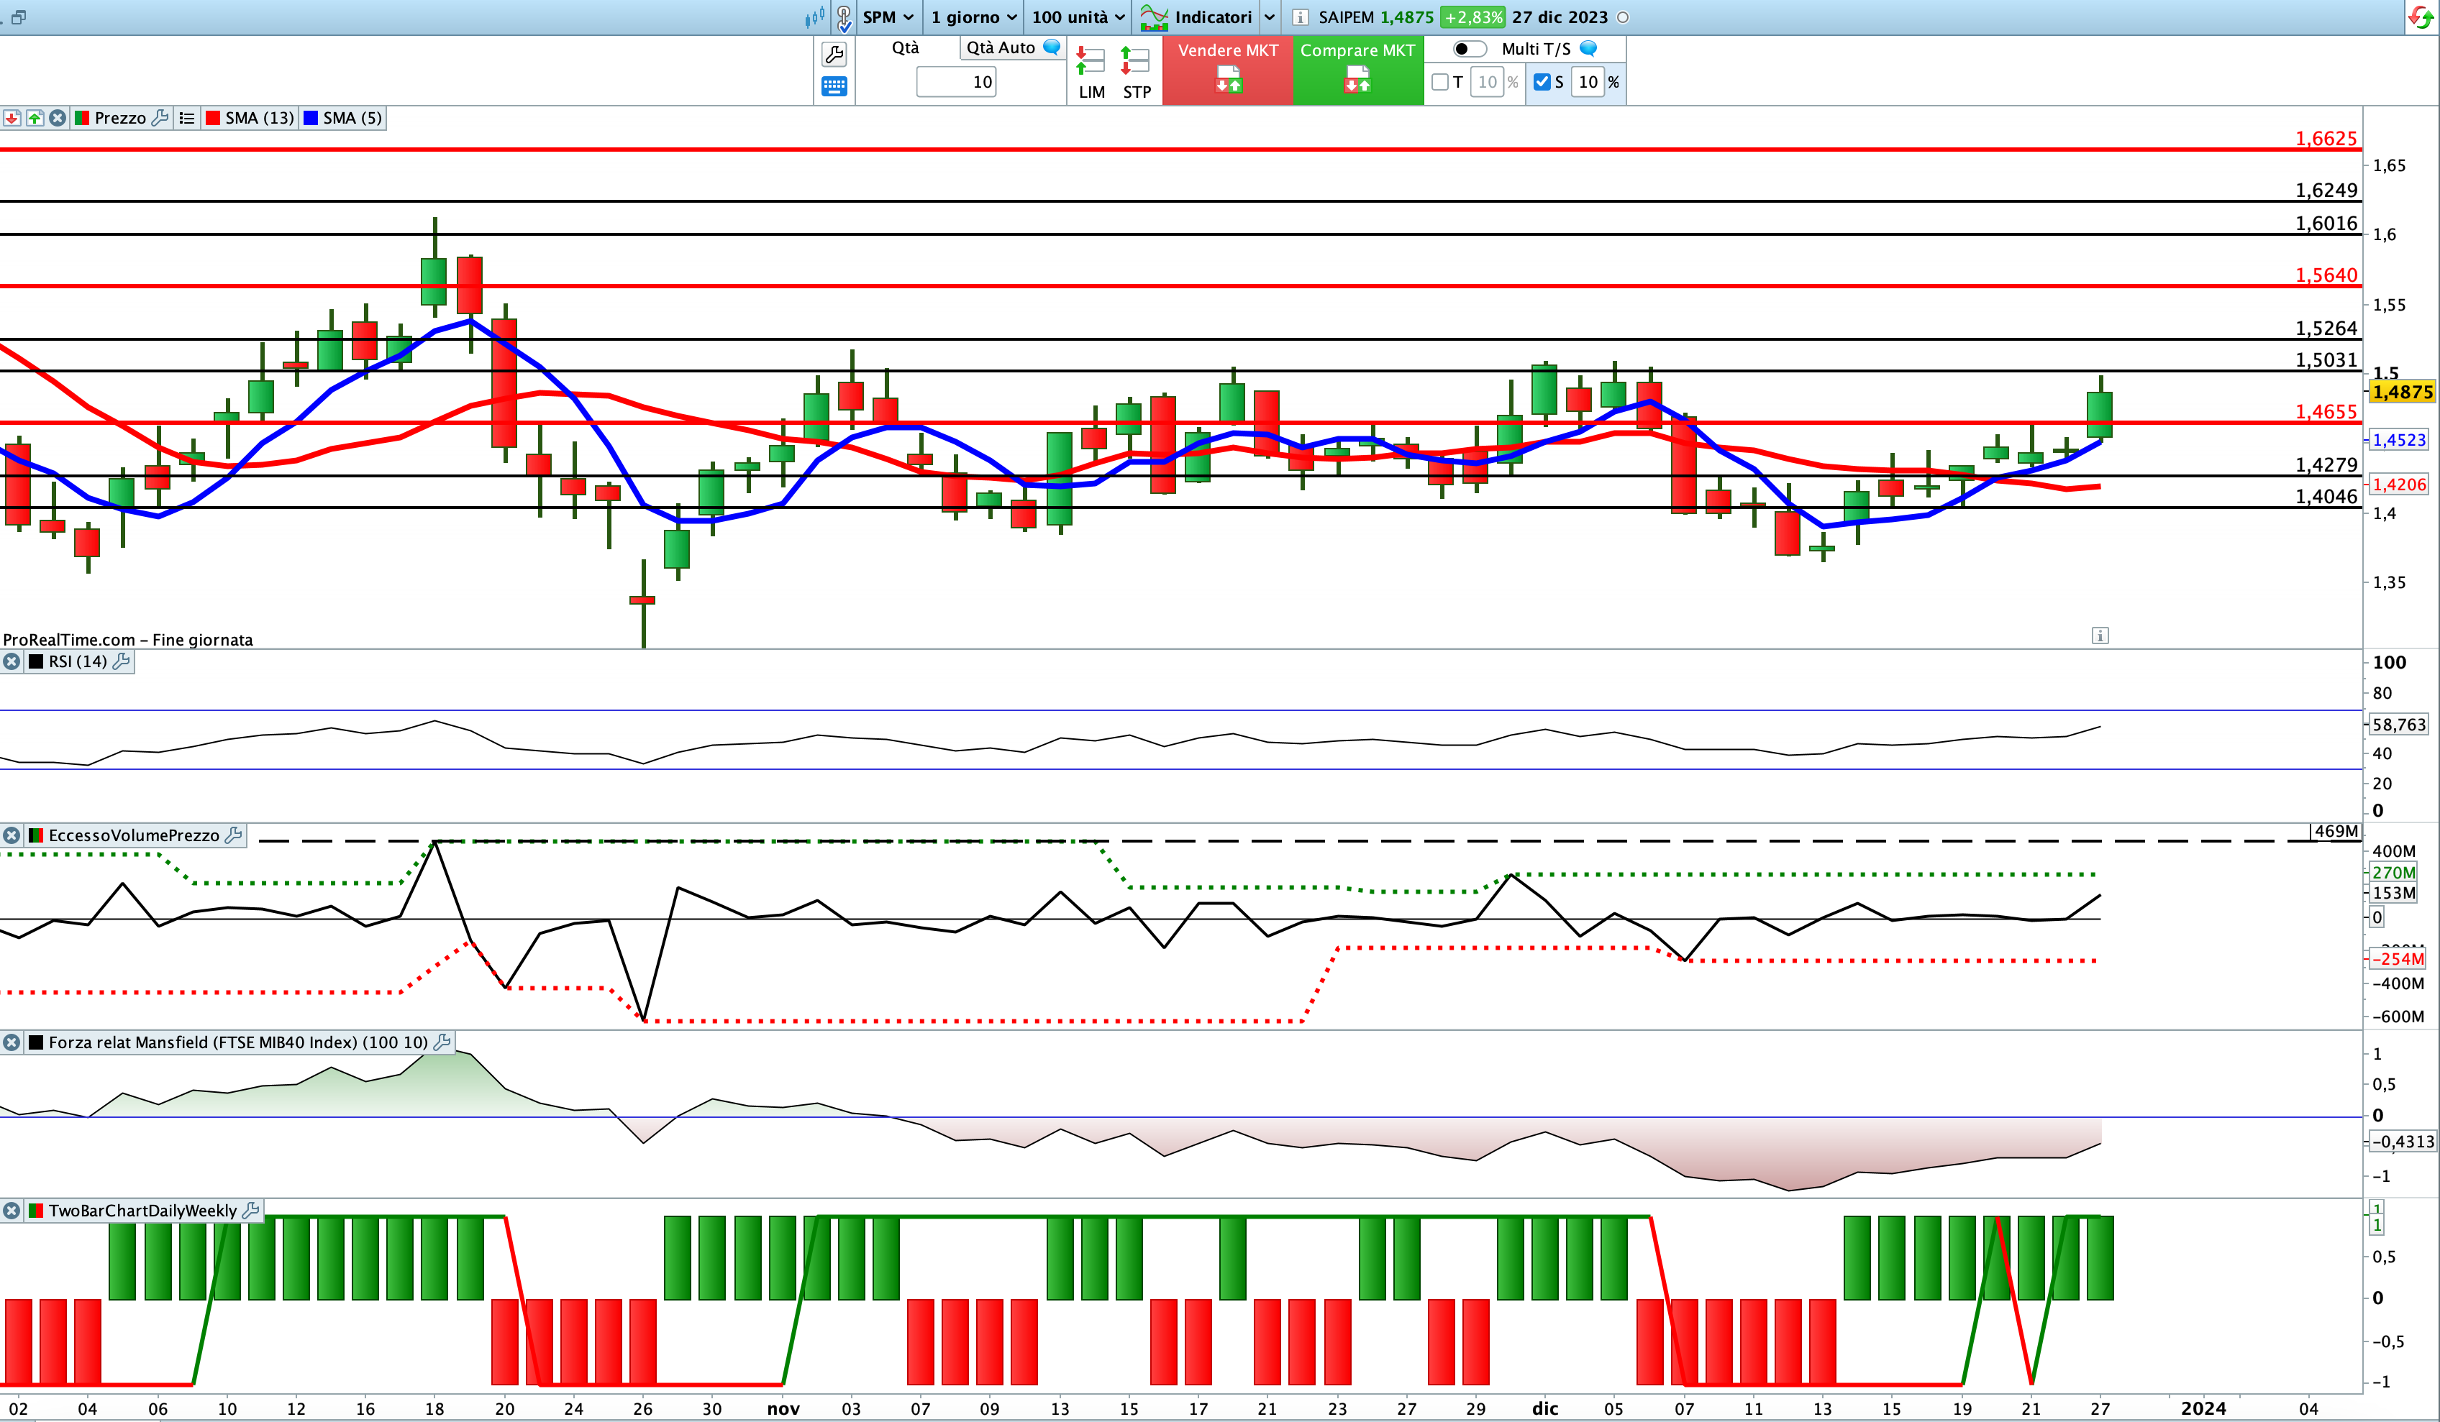Image resolution: width=2440 pixels, height=1422 pixels.
Task: Click the 469M volume level label
Action: 2336,831
